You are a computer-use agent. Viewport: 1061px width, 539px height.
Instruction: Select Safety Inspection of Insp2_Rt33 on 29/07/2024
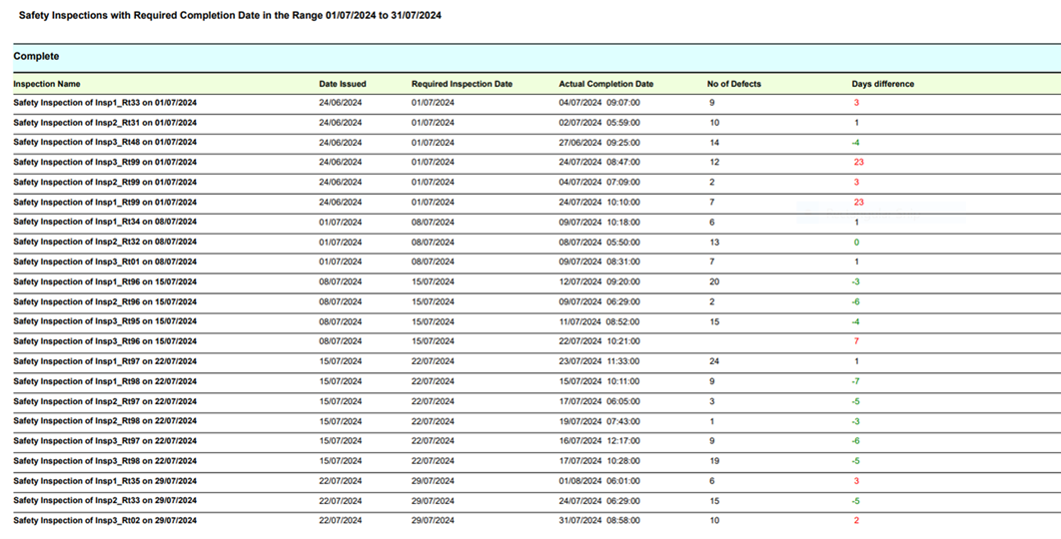coord(105,500)
